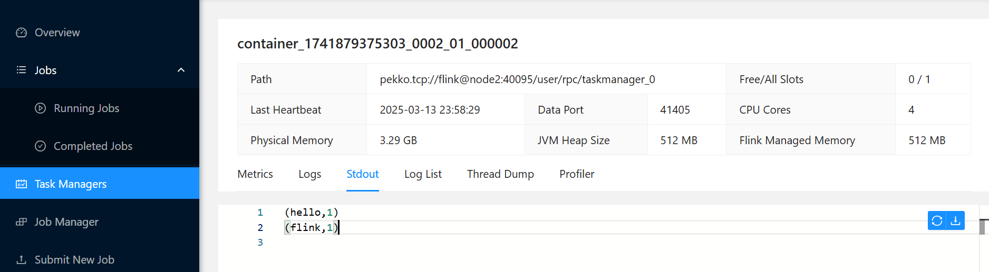Click Free/All Slots value 0 / 1
The image size is (989, 272).
click(x=919, y=79)
